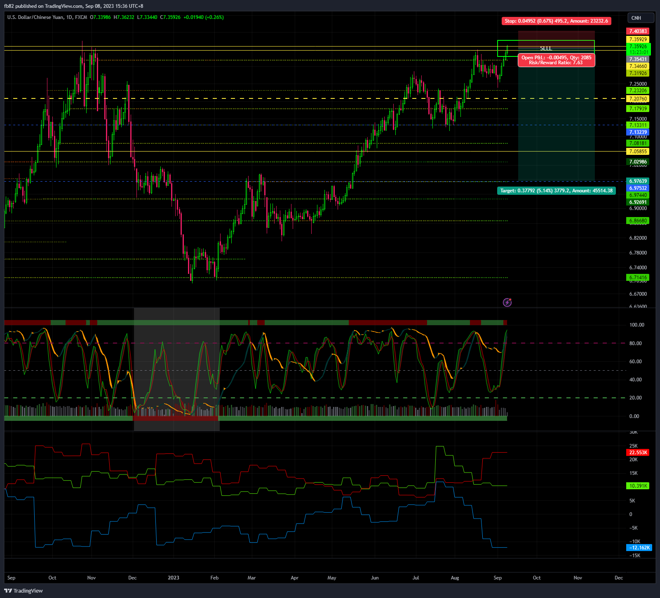Select the red 7.40383 price label
Image resolution: width=660 pixels, height=598 pixels.
click(x=638, y=31)
